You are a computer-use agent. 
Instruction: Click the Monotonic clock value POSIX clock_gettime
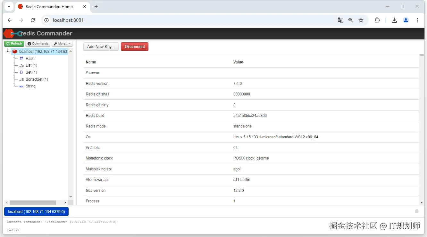point(251,158)
